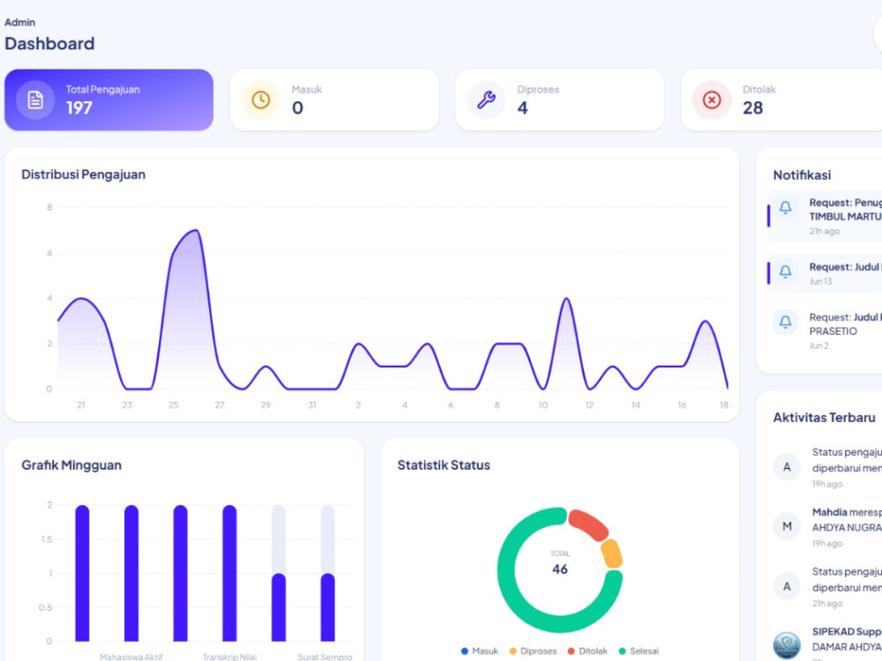Click the Ditolak red cross icon
Image resolution: width=882 pixels, height=661 pixels.
pos(712,100)
